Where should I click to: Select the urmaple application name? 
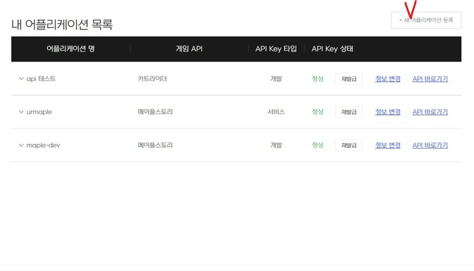(39, 112)
